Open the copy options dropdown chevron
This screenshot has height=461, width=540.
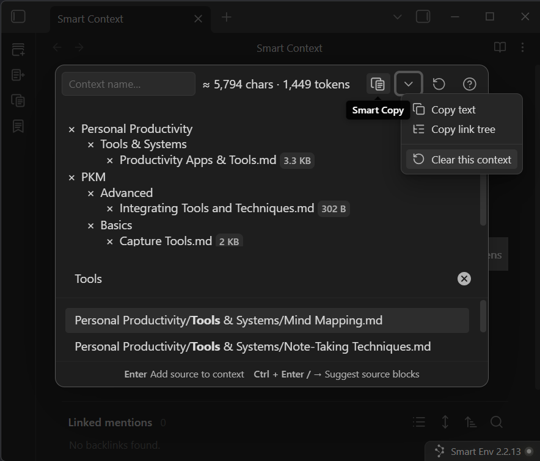(x=409, y=84)
